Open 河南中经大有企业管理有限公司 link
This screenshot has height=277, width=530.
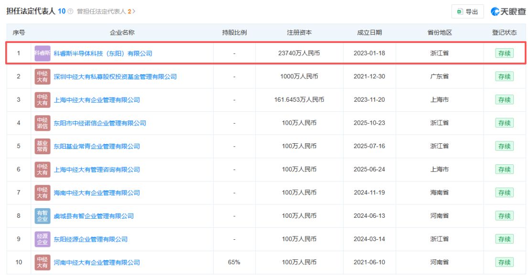[x=97, y=263]
